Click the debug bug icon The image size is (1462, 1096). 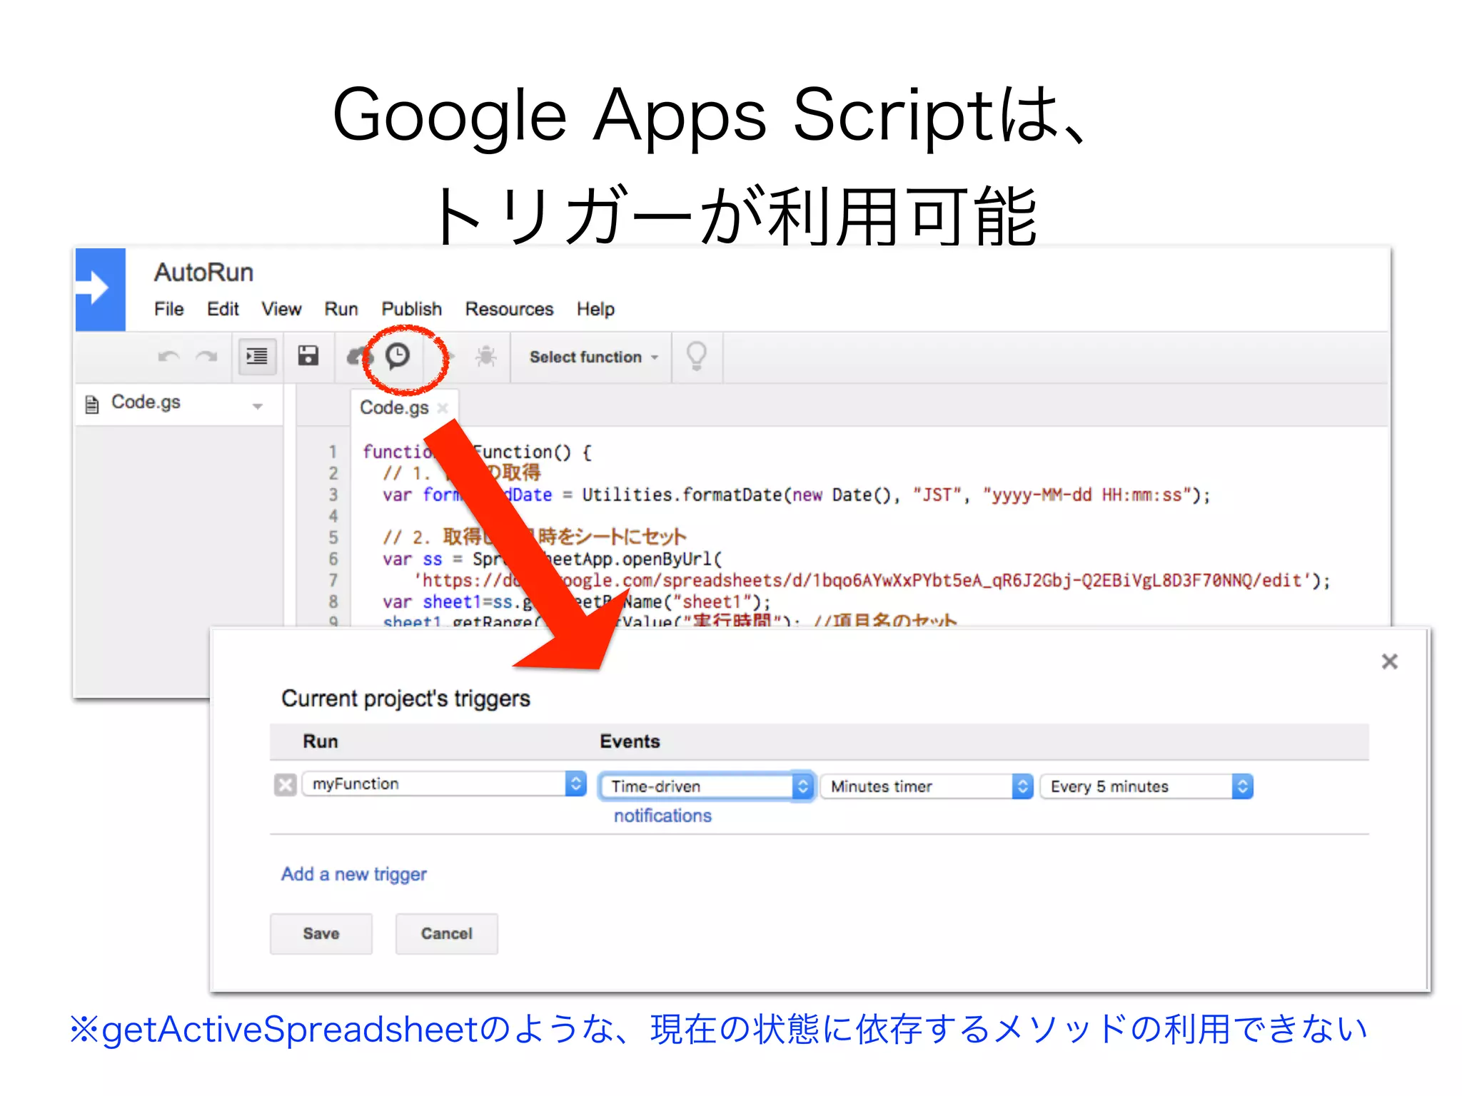486,356
